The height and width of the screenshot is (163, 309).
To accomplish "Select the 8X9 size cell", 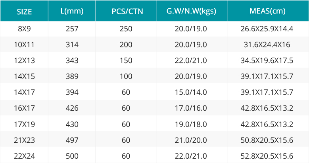I will point(24,29).
